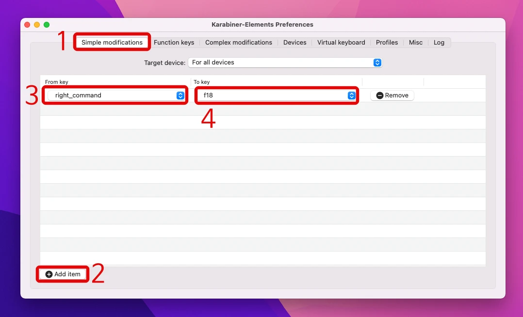View the Log tab
The image size is (523, 317).
pyautogui.click(x=439, y=42)
